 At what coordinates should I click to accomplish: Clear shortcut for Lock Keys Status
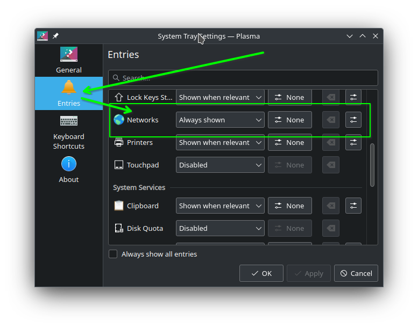[x=331, y=97]
